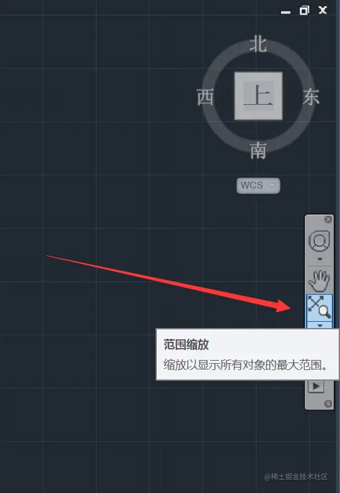Click the ShowMotion play button

[x=316, y=386]
